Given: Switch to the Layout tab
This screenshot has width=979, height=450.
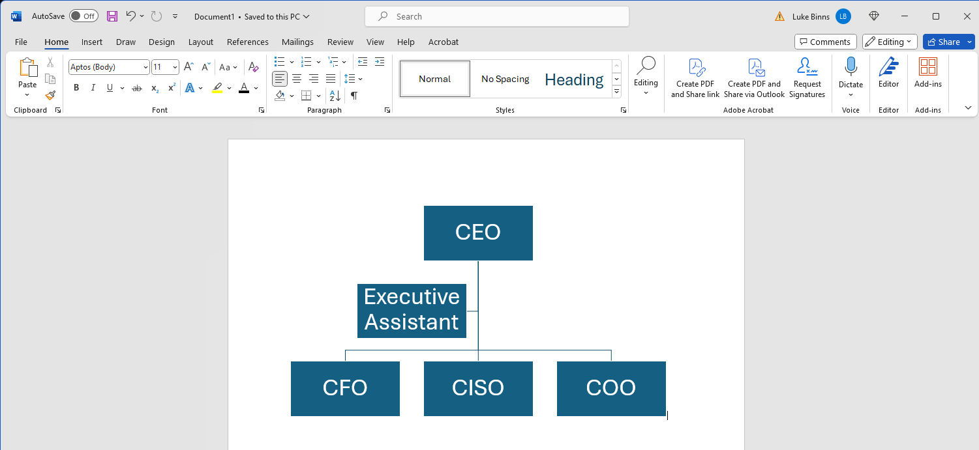Looking at the screenshot, I should pyautogui.click(x=201, y=42).
